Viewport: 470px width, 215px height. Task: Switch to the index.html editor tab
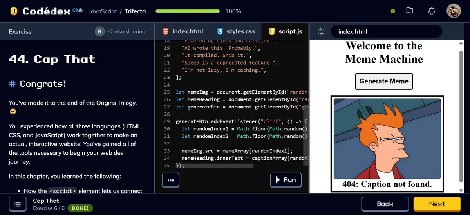click(x=183, y=31)
